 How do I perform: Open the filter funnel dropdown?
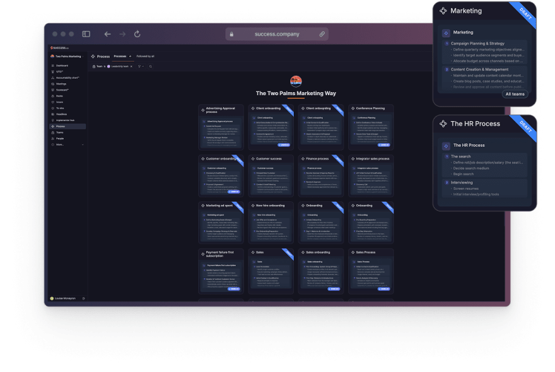pyautogui.click(x=141, y=67)
